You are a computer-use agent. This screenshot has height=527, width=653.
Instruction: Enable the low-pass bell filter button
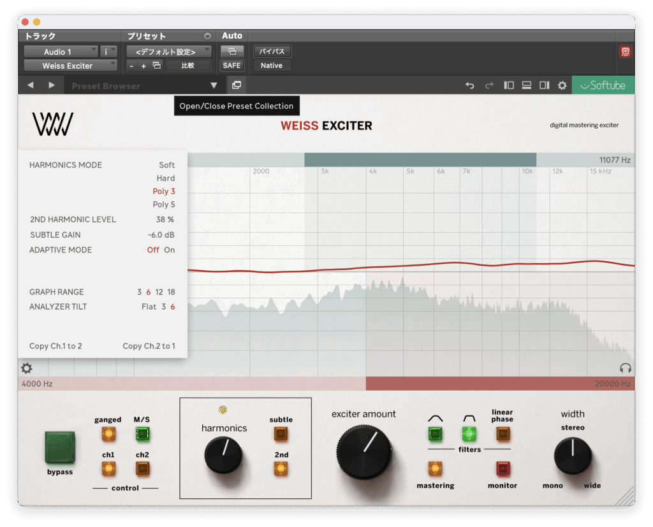[x=435, y=434]
